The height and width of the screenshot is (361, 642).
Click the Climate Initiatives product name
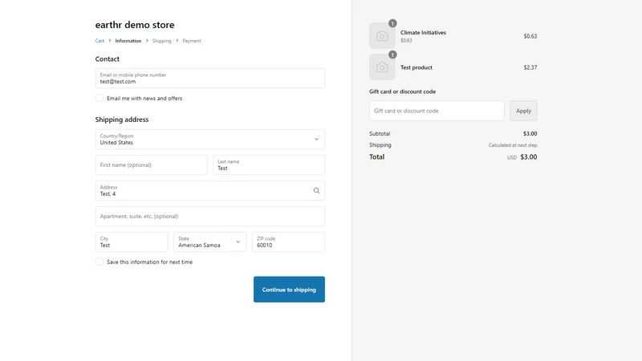(423, 32)
